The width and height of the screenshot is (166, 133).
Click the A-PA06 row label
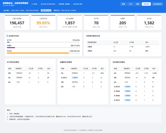pyautogui.click(x=117, y=91)
